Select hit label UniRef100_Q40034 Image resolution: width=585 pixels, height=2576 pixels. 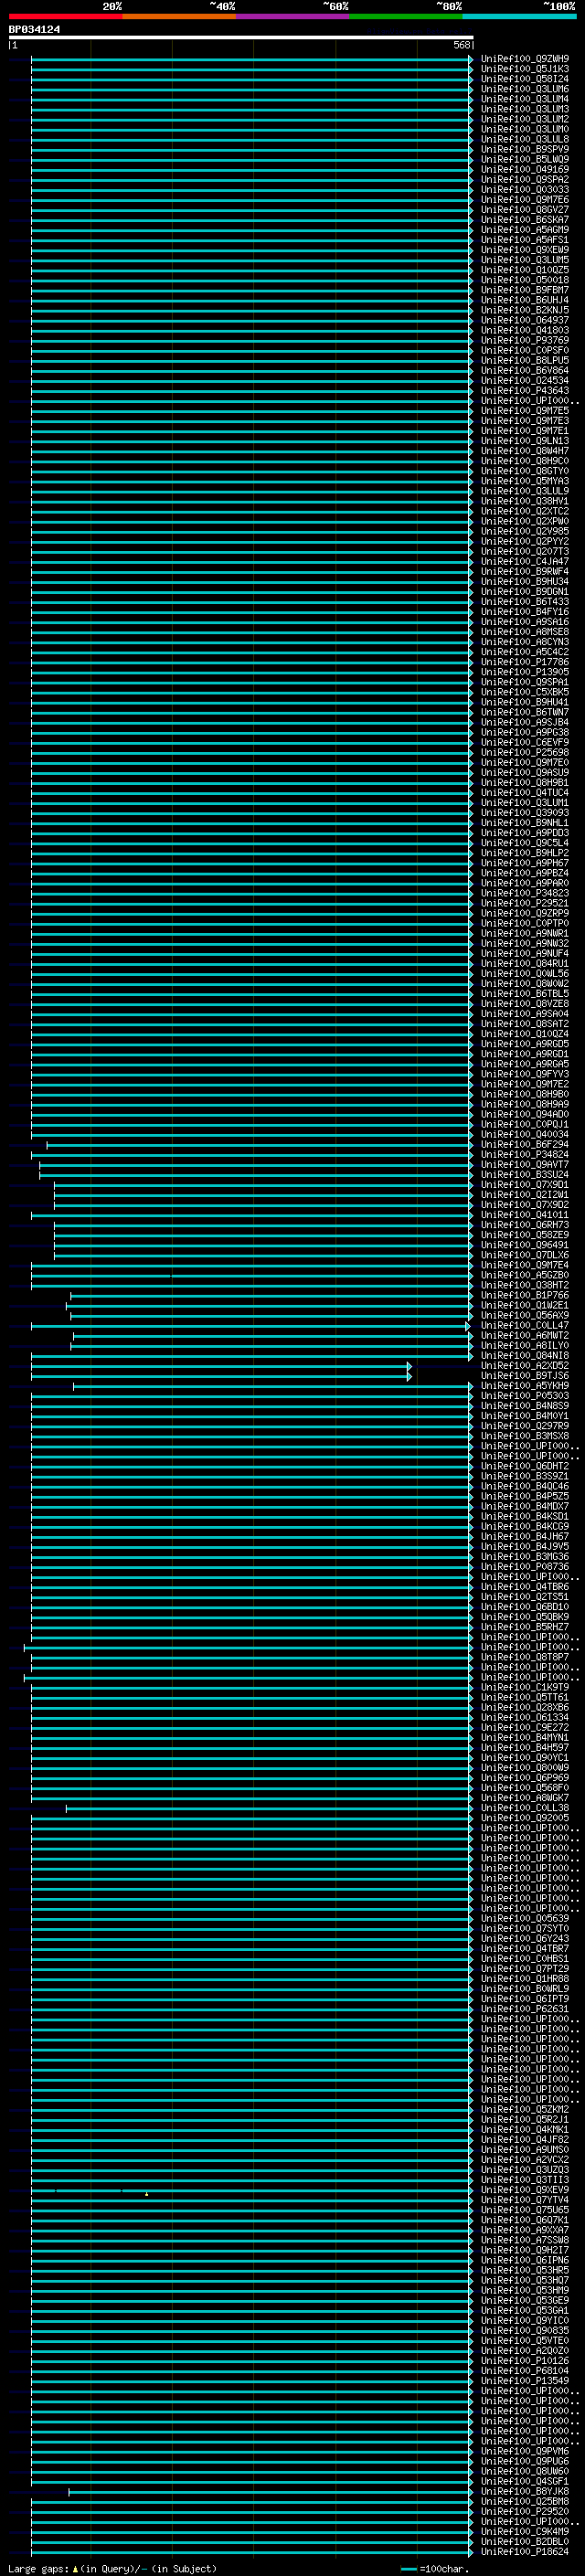[525, 1135]
